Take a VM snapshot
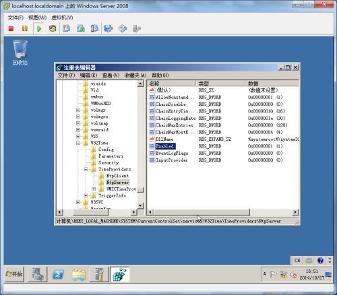337x295 pixels. (x=67, y=28)
